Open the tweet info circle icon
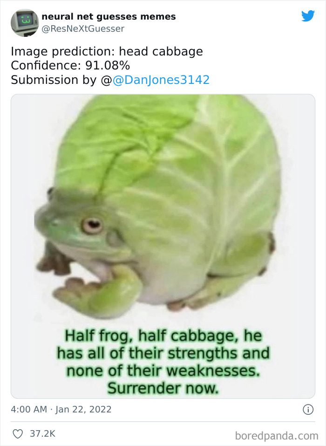This screenshot has height=446, width=326. point(307,410)
